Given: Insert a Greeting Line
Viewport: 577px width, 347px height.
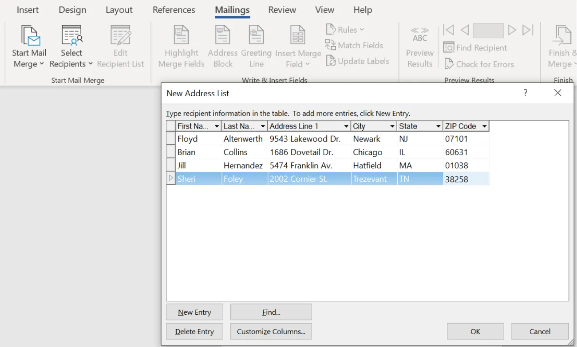Looking at the screenshot, I should [x=256, y=44].
